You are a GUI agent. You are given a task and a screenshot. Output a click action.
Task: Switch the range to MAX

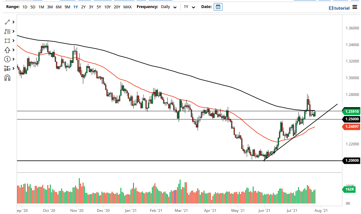point(127,6)
